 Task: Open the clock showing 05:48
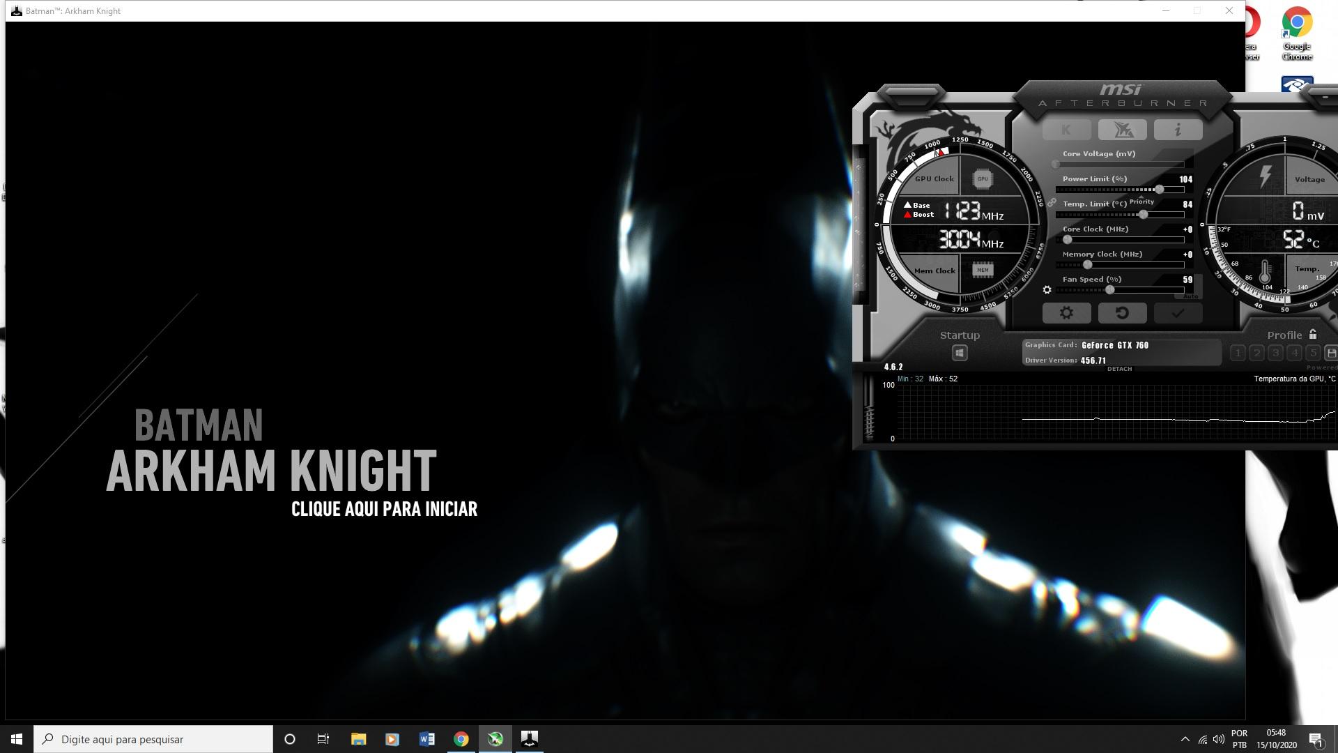1276,739
